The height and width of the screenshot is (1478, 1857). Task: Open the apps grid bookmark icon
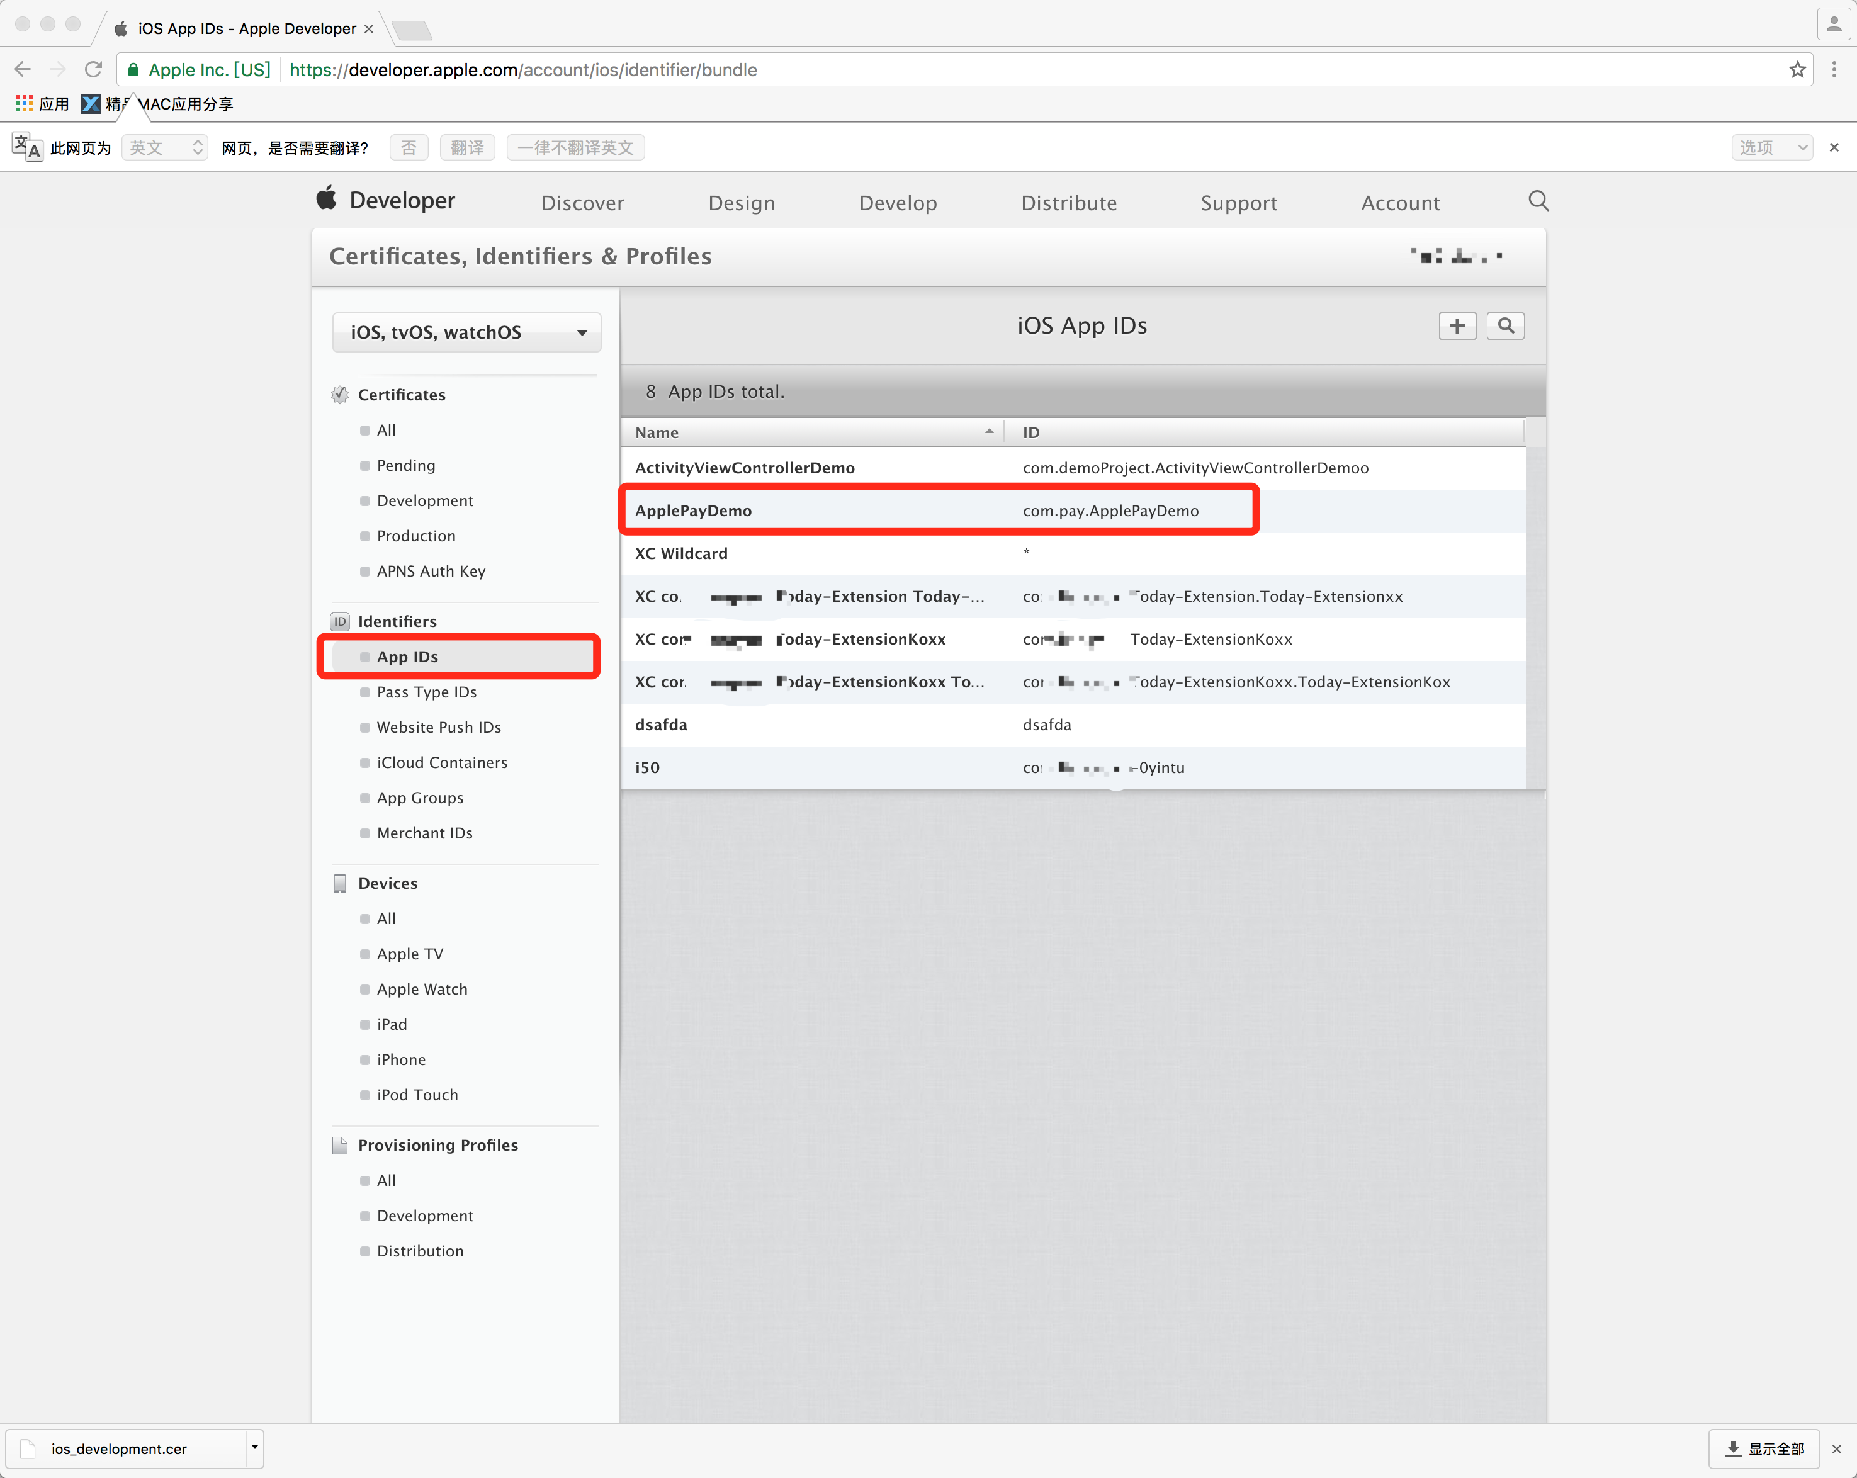point(24,104)
